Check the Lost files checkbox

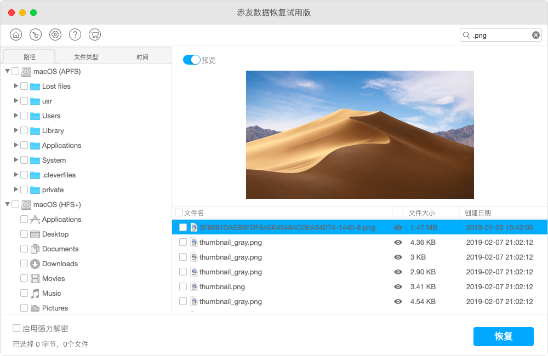click(24, 86)
